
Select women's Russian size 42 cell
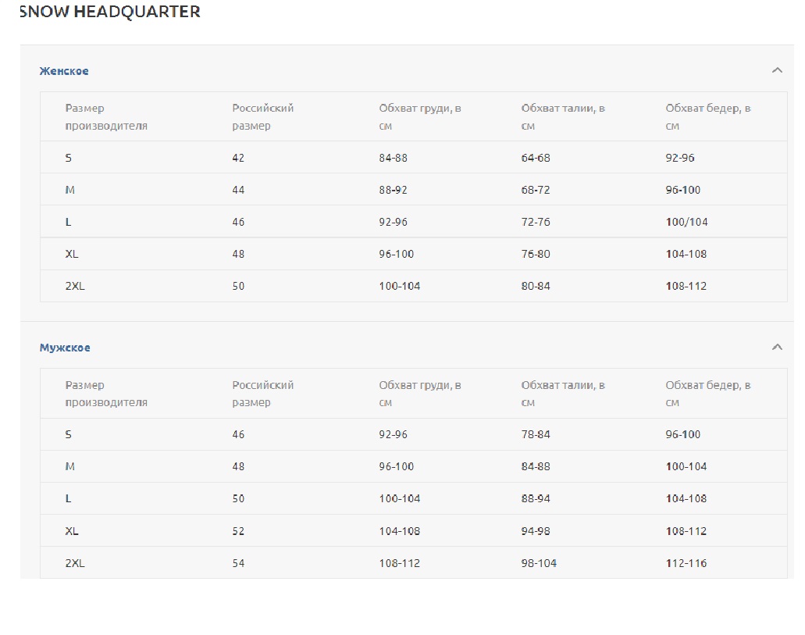click(x=238, y=158)
